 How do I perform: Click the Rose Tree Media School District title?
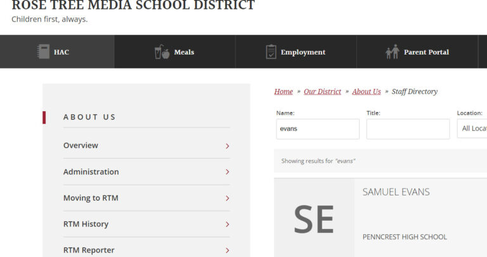pos(133,5)
